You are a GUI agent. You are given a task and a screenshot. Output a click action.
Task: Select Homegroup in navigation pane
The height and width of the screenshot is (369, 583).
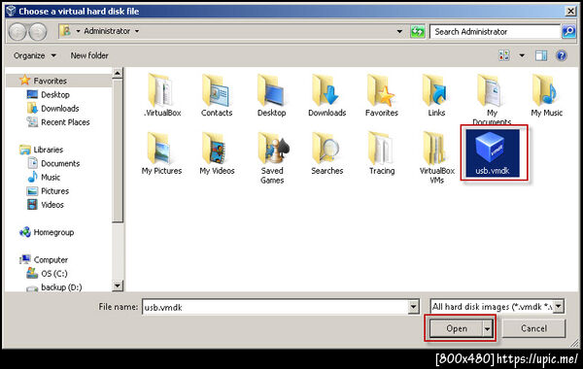[47, 232]
